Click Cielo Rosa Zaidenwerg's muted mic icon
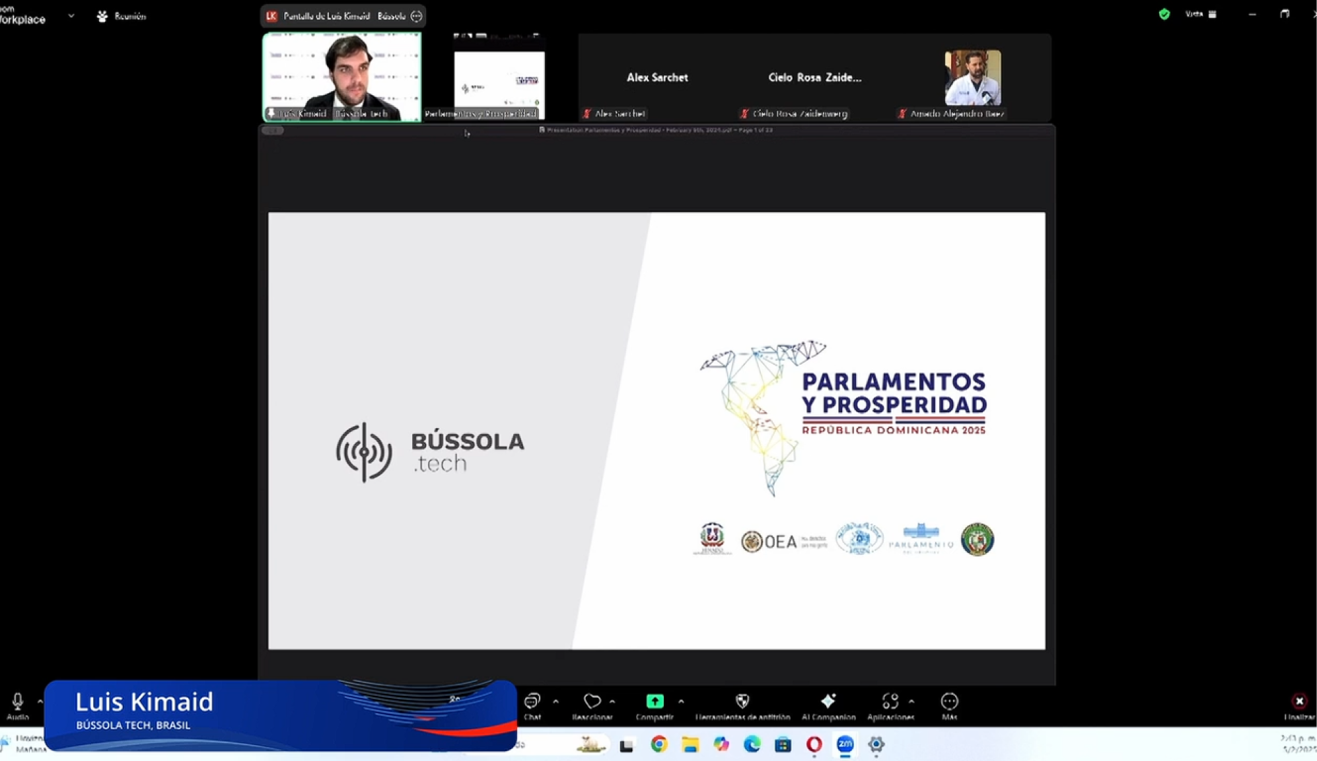1317x761 pixels. (744, 114)
